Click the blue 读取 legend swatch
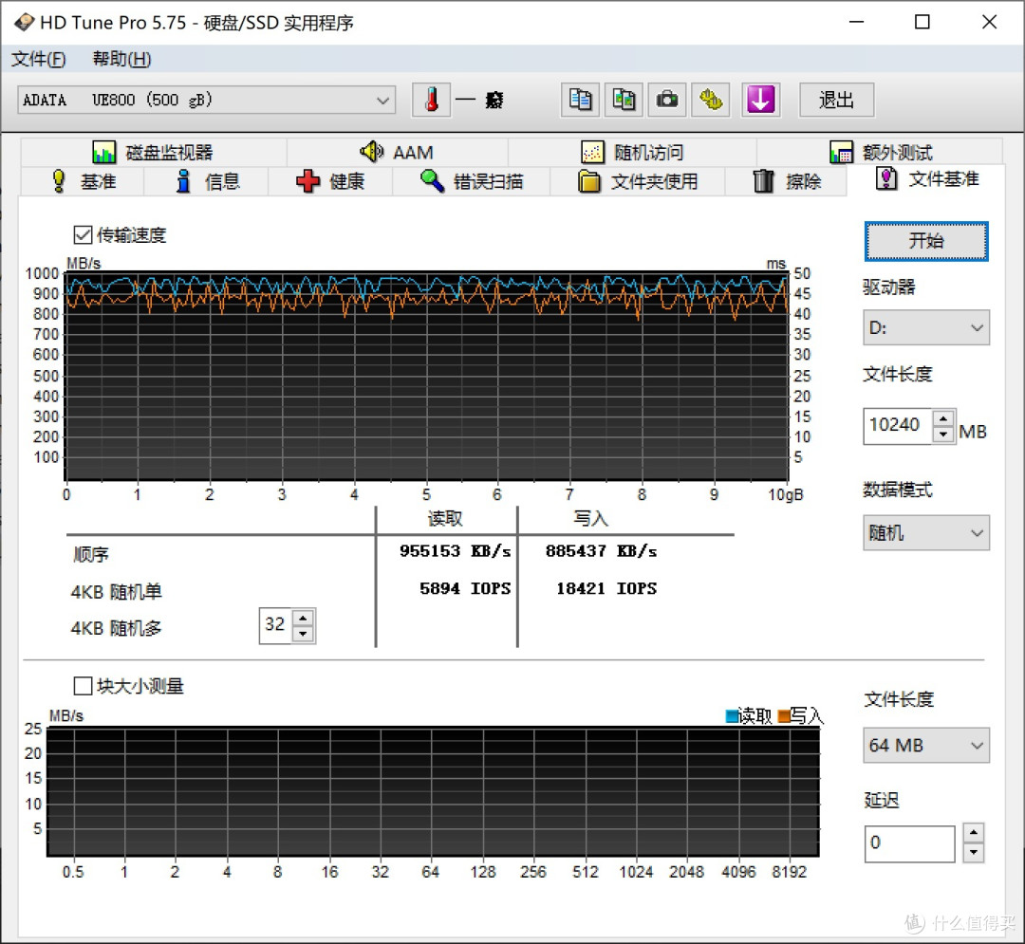This screenshot has height=944, width=1025. 732,716
